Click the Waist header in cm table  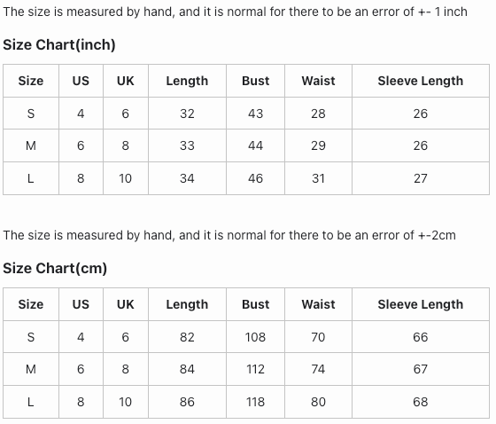click(x=318, y=304)
